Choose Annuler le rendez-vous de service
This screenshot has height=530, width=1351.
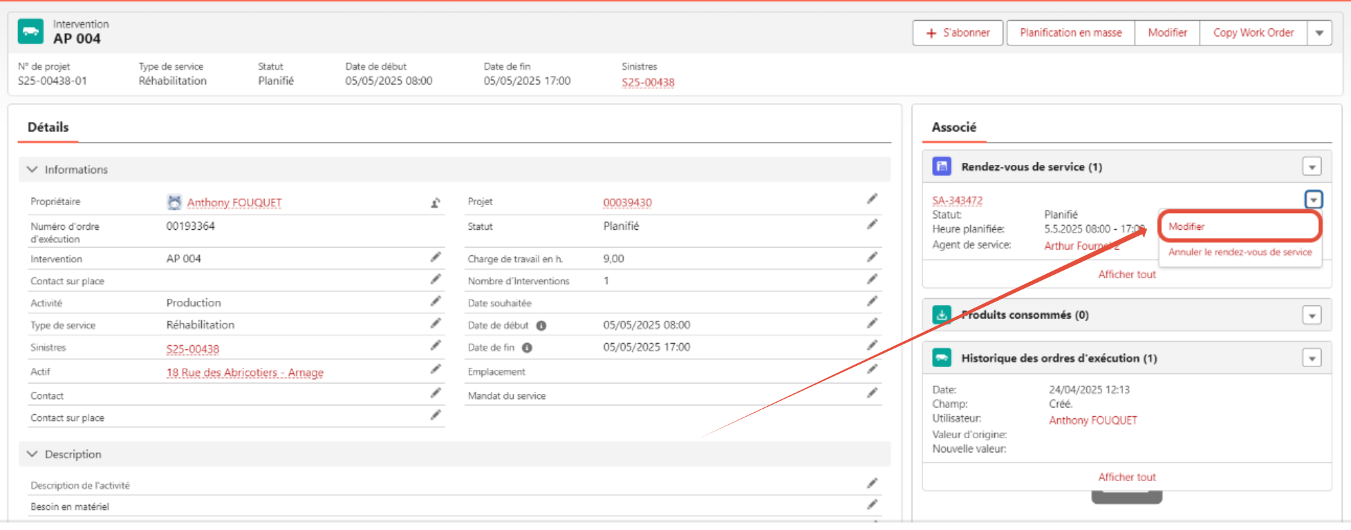pos(1240,252)
